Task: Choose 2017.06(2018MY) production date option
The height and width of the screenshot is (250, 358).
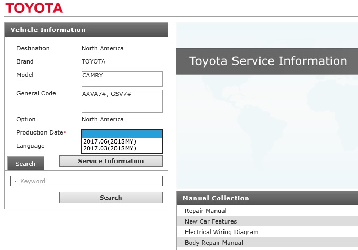Action: (x=122, y=141)
